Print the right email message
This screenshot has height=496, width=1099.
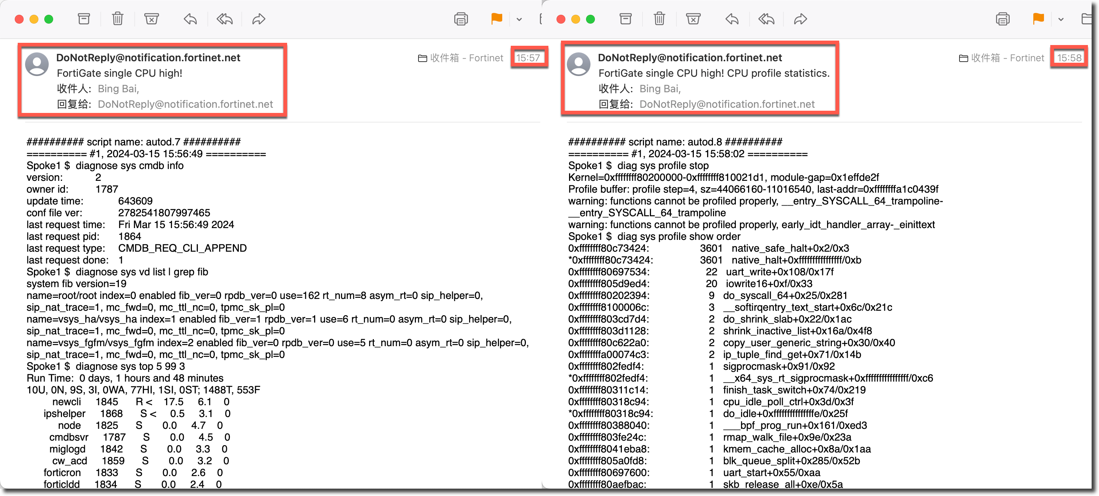tap(1003, 19)
